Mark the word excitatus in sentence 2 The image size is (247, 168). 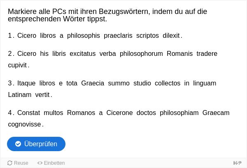click(x=83, y=53)
